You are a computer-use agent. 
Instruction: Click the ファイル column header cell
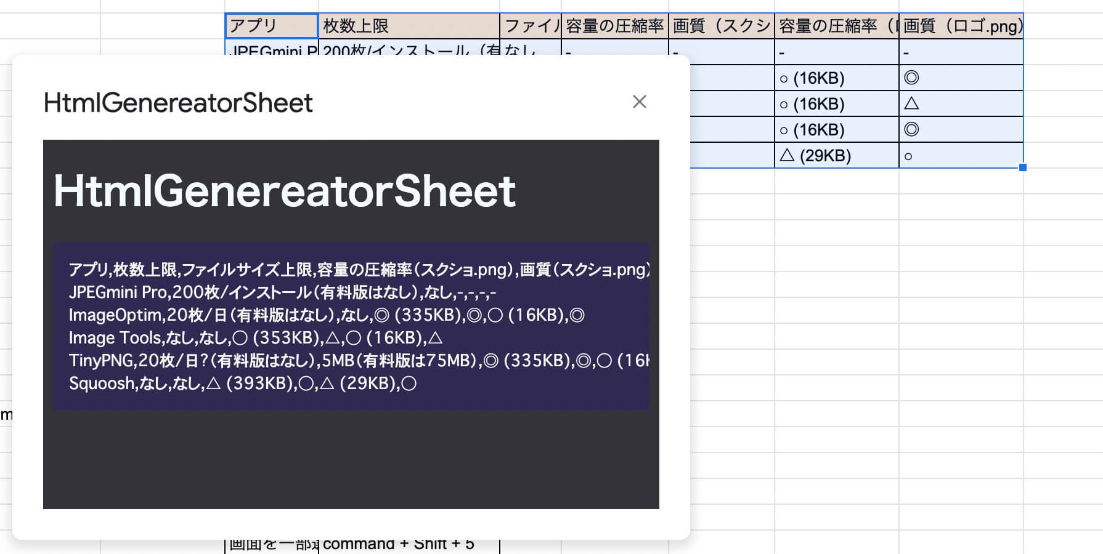click(x=531, y=26)
